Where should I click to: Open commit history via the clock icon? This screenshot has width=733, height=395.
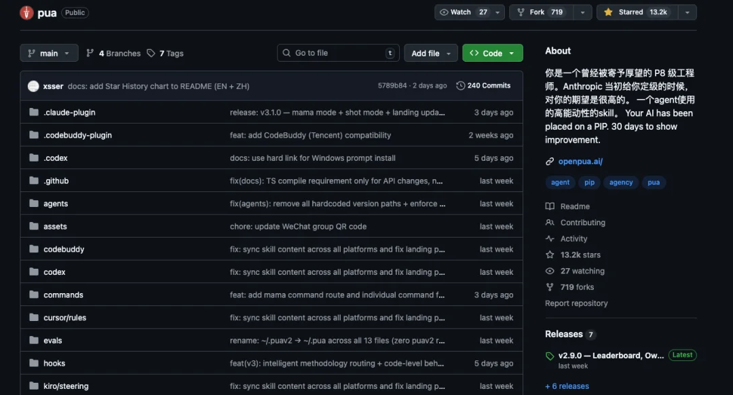[x=462, y=85]
